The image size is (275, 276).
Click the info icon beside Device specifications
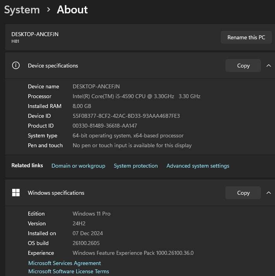click(16, 66)
